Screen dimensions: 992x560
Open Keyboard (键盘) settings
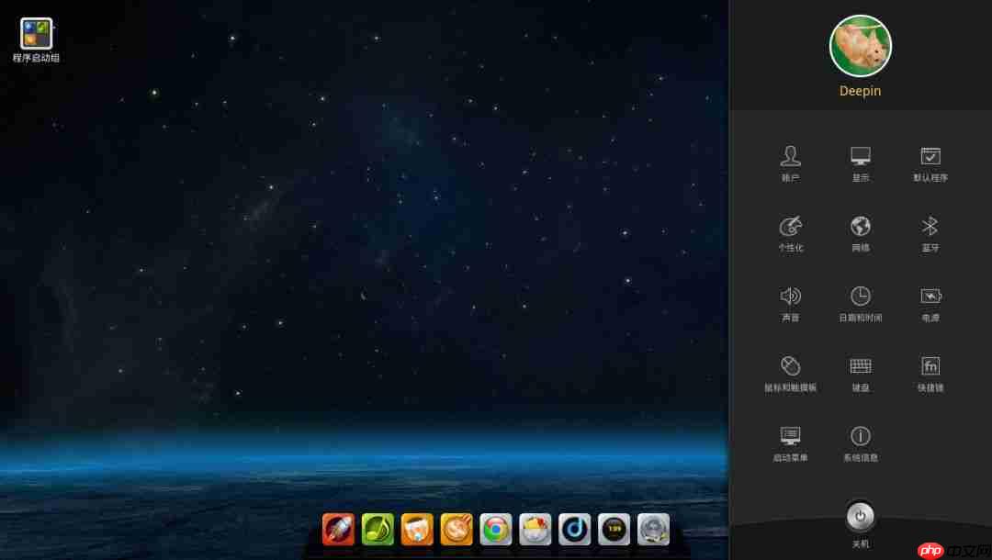[860, 372]
